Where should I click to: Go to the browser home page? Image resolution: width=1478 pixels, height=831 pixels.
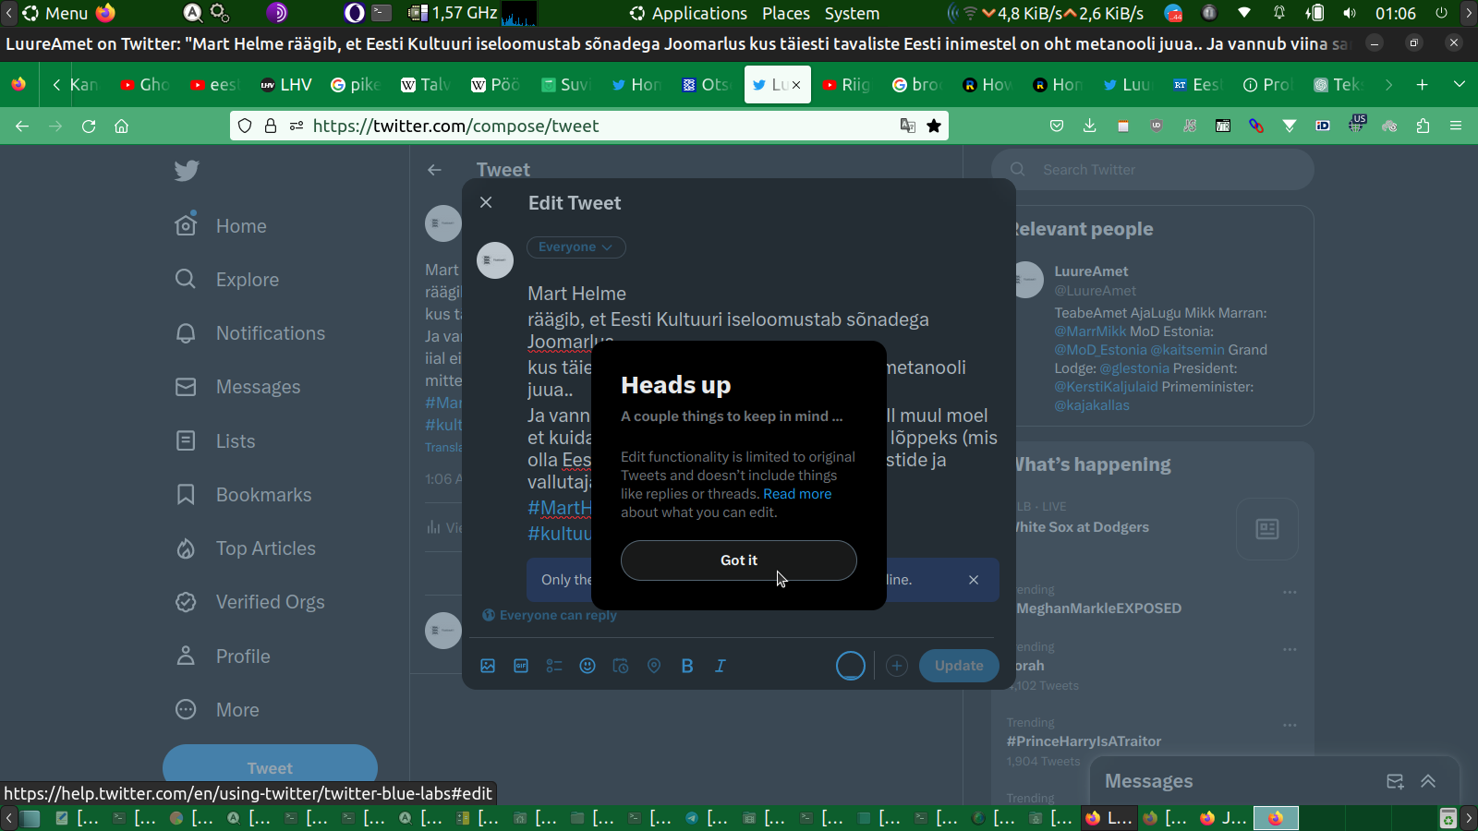pos(121,126)
